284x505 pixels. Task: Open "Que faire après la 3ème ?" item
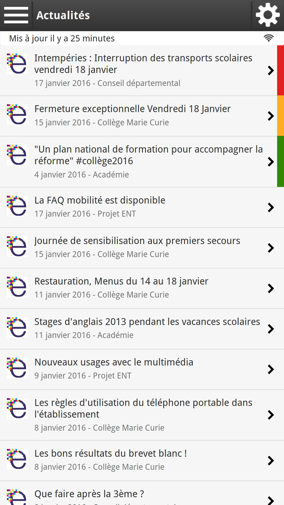142,493
